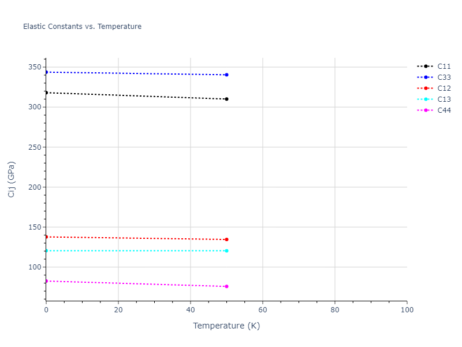This screenshot has height=347, width=462.
Task: Click the 'Cij (GPa)' y-axis title
Action: pyautogui.click(x=12, y=179)
